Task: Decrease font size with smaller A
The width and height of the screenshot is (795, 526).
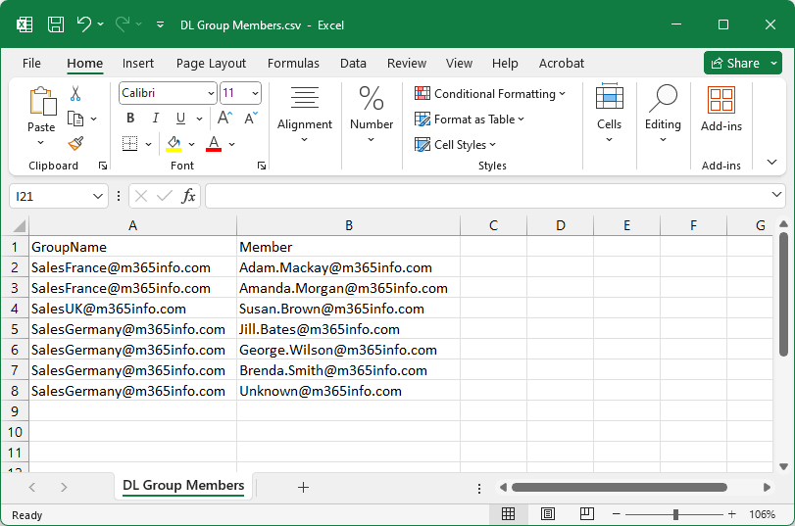Action: pyautogui.click(x=251, y=119)
